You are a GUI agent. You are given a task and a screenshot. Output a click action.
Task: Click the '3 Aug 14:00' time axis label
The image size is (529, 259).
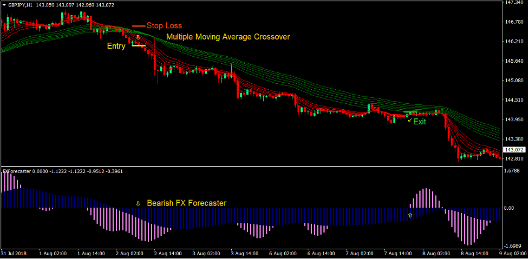coord(245,253)
